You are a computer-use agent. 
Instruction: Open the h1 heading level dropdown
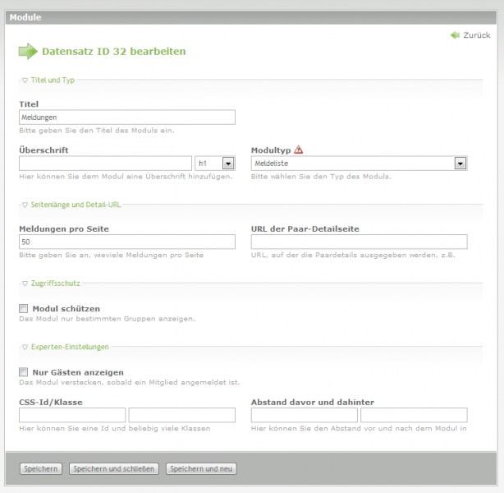pyautogui.click(x=216, y=164)
